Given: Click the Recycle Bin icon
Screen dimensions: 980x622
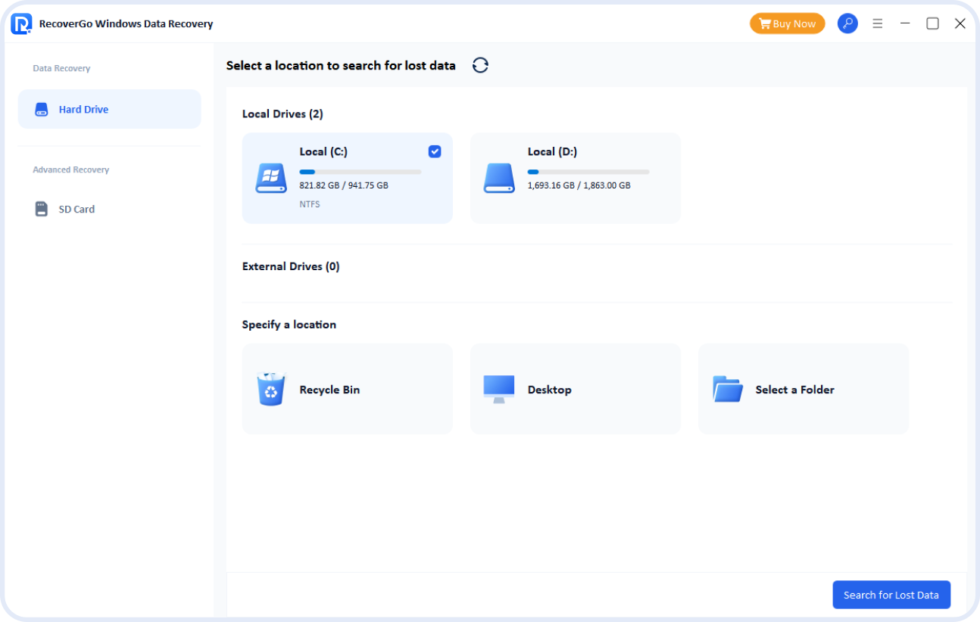Looking at the screenshot, I should [271, 389].
